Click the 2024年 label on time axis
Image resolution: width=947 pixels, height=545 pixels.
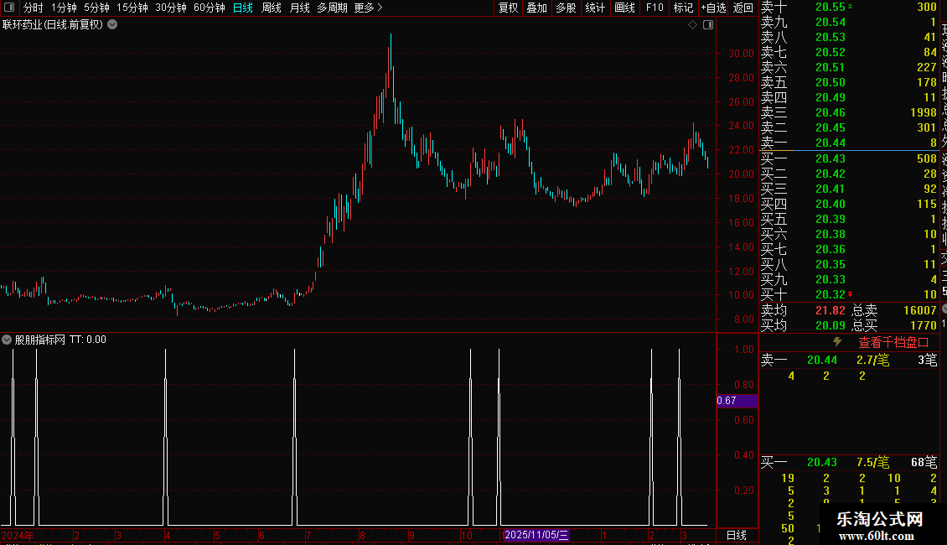click(18, 535)
